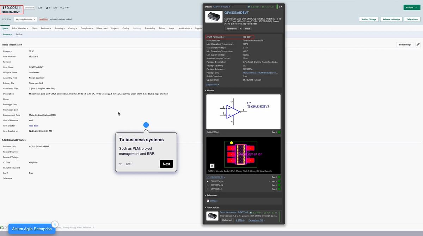Viewport: 423px width, 236px height.
Task: Click the lifecycle status icon showing 0.2 years
Action: pyautogui.click(x=249, y=6)
